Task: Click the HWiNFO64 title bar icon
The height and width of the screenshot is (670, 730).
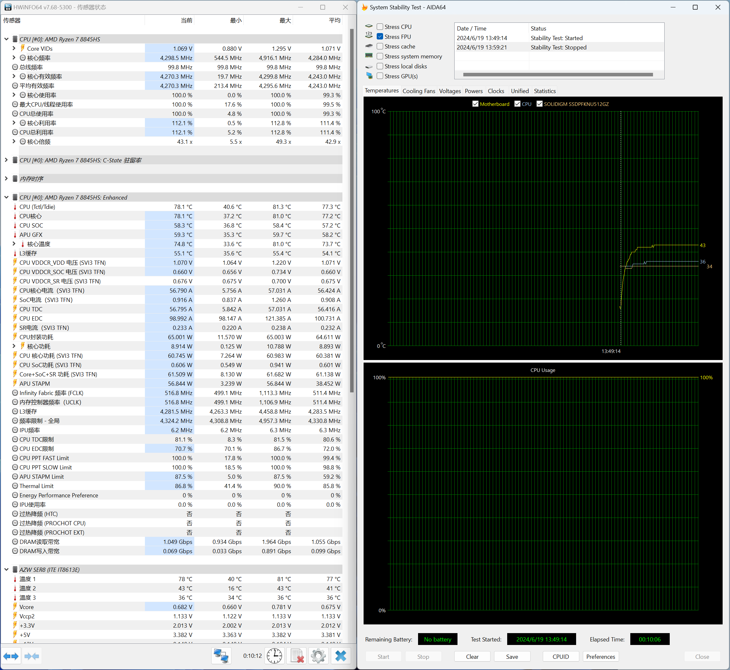Action: click(8, 7)
